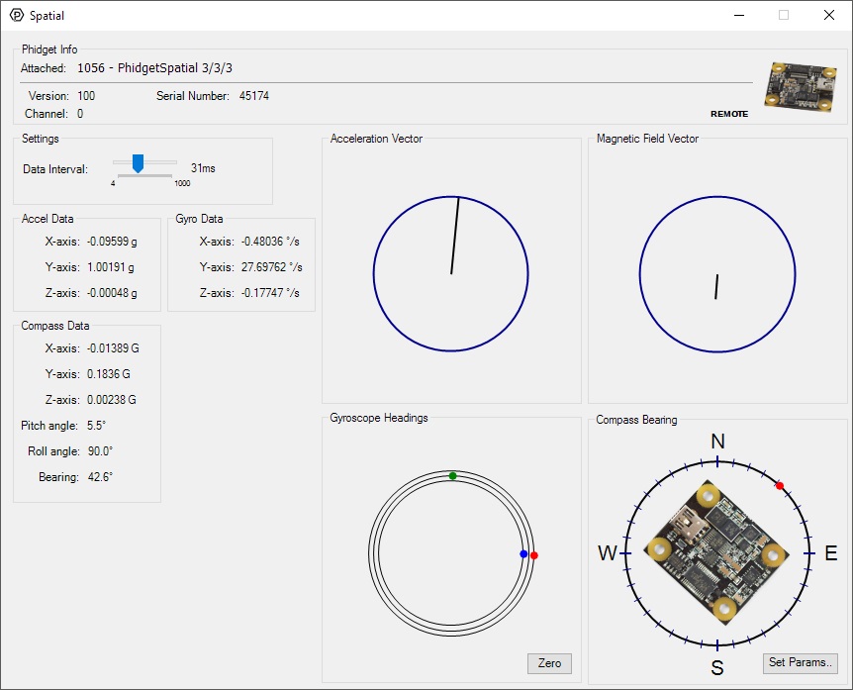This screenshot has height=690, width=853.
Task: Click the acceleration vector line in its circle
Action: pos(455,236)
